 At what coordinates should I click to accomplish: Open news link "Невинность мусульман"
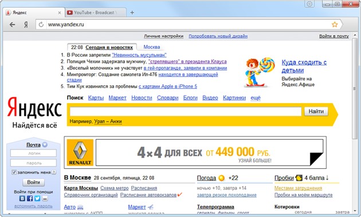point(139,55)
